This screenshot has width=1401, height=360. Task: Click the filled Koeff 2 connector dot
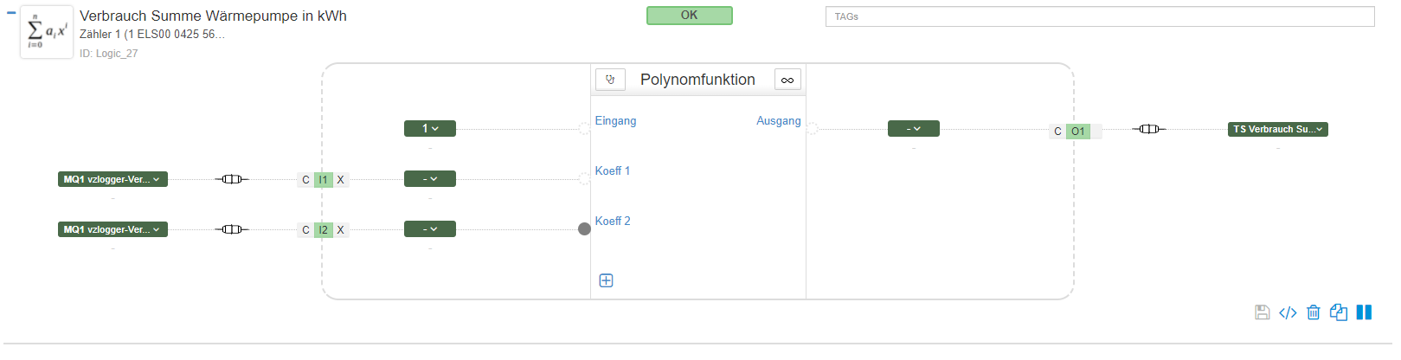point(584,229)
